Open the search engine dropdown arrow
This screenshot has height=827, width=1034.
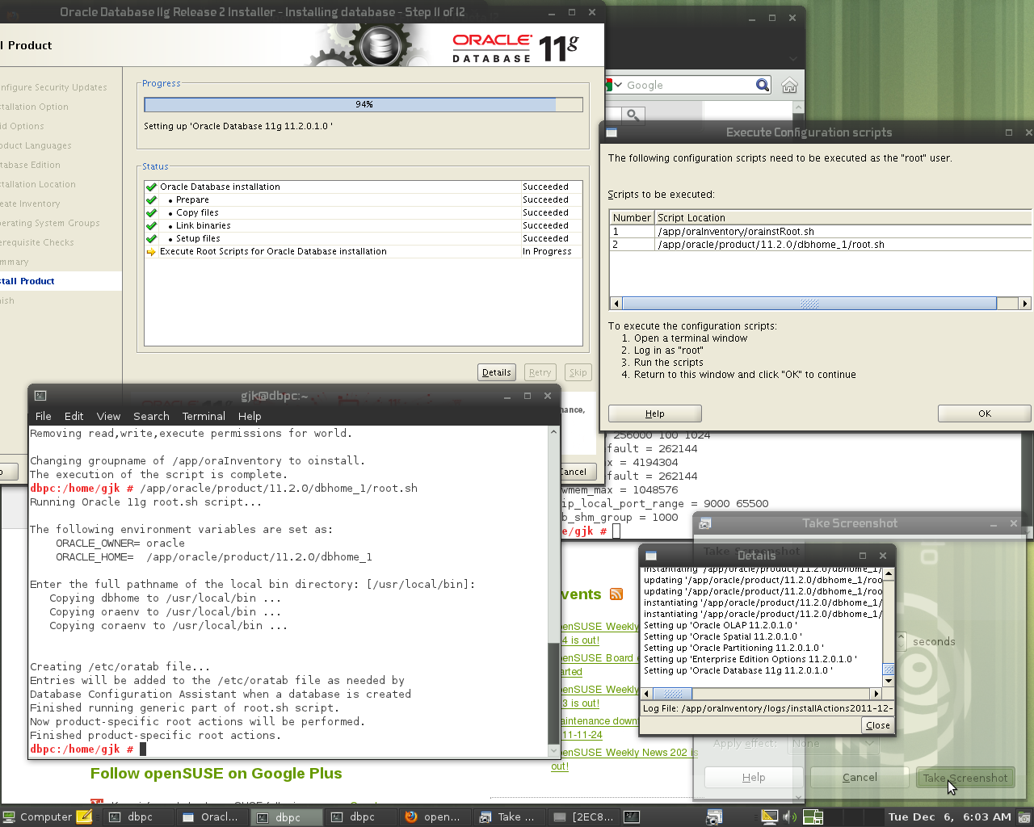click(x=618, y=85)
